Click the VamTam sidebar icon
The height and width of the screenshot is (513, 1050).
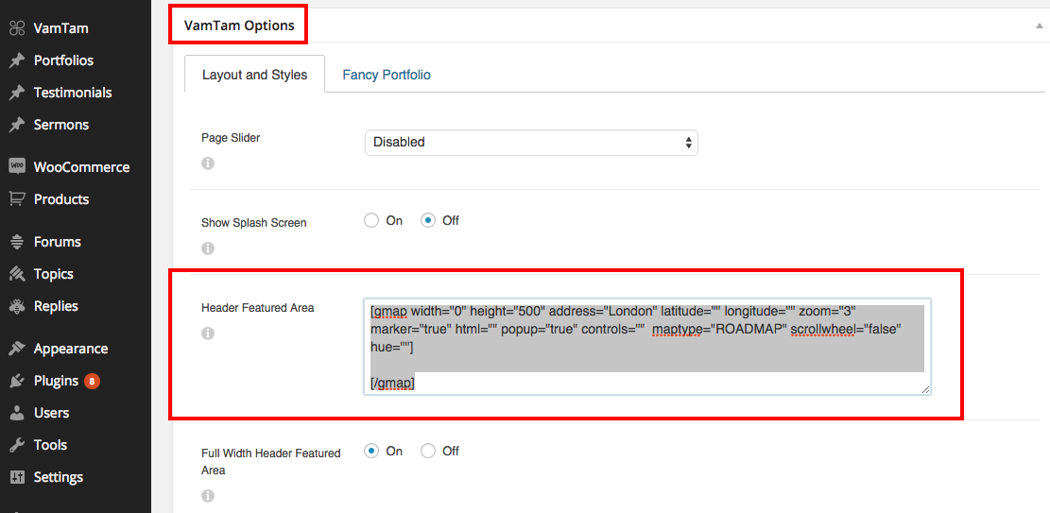pos(17,28)
